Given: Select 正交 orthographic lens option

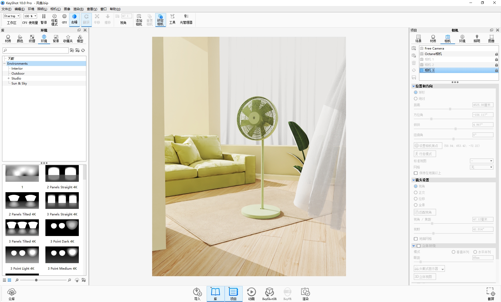Looking at the screenshot, I should (x=416, y=192).
